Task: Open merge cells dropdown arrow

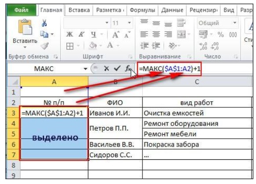Action: [x=189, y=34]
